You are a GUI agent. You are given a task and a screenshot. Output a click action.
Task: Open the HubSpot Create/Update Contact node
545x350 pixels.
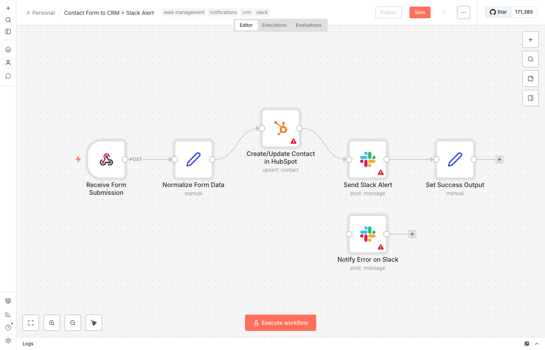[281, 128]
